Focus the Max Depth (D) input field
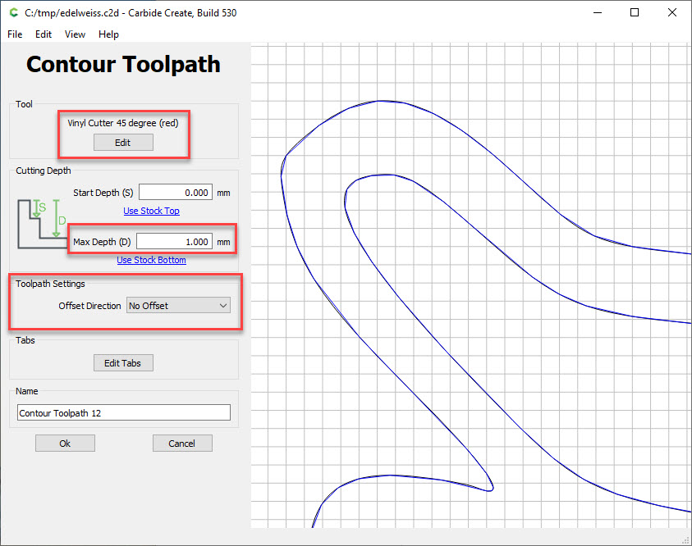 pos(173,242)
